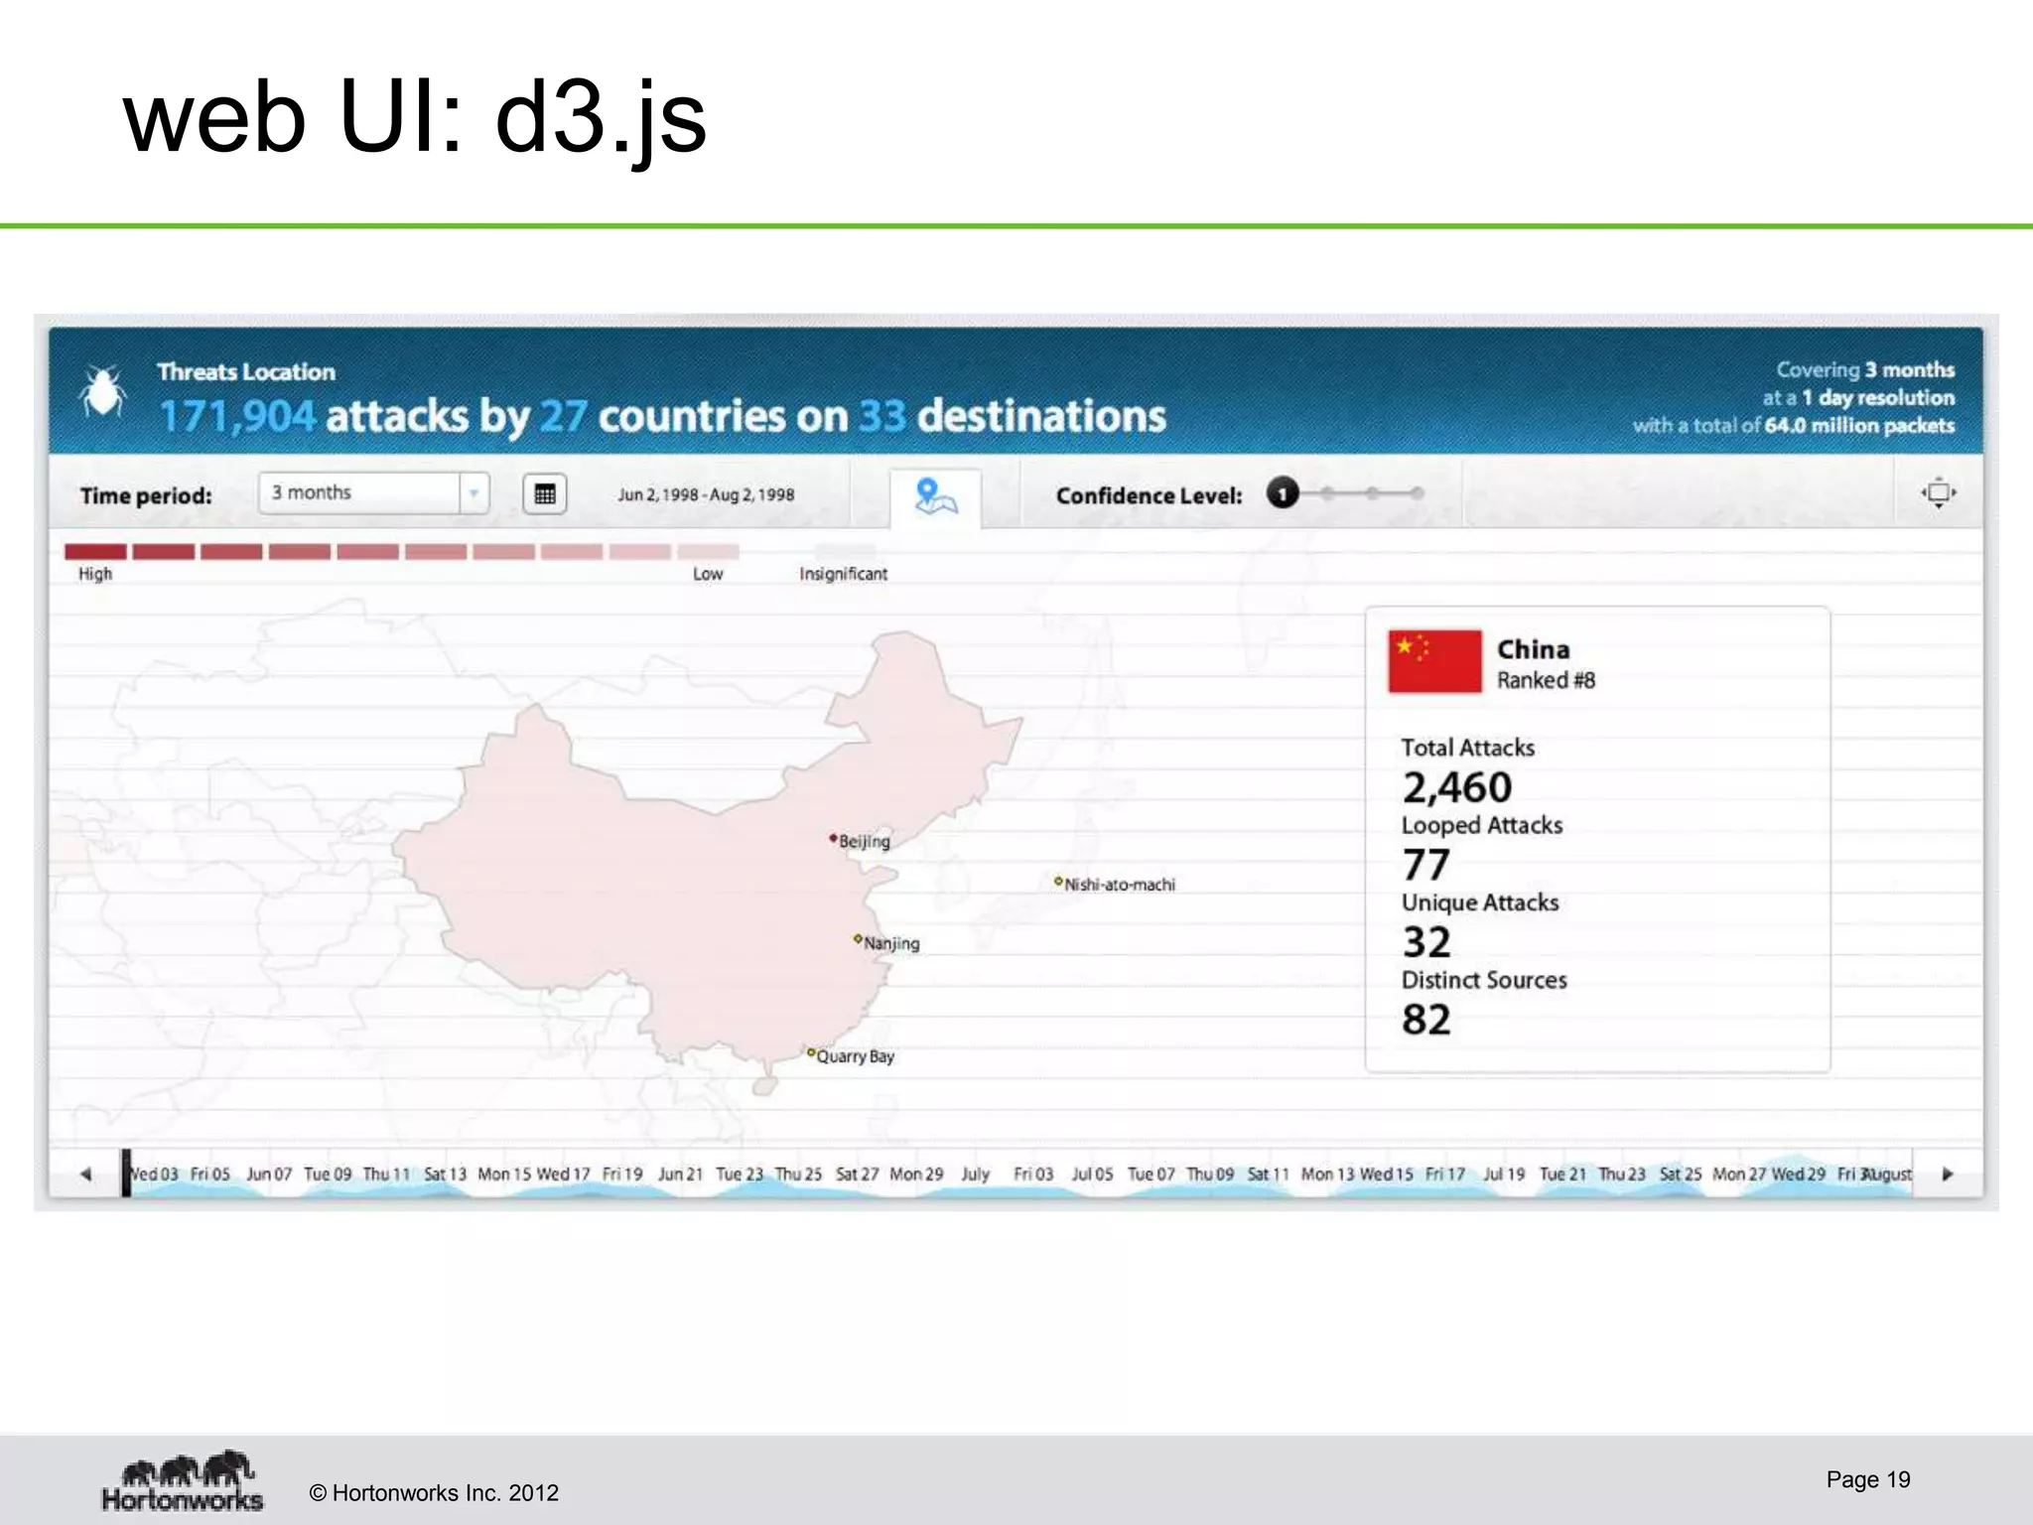
Task: Select Jul 19 on the timeline
Action: click(x=1504, y=1174)
